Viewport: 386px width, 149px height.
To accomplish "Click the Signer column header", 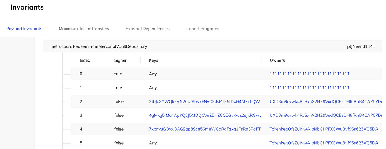I will point(120,60).
